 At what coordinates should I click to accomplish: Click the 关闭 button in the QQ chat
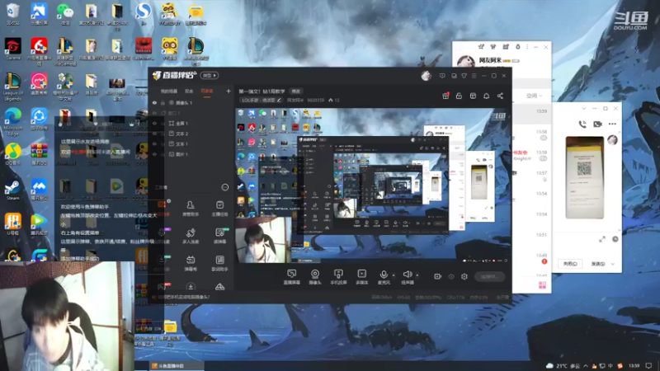pos(570,264)
